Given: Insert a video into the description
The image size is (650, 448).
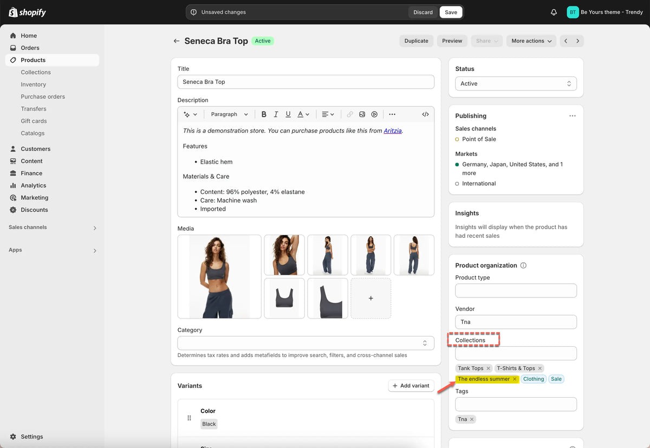Looking at the screenshot, I should click(x=374, y=114).
